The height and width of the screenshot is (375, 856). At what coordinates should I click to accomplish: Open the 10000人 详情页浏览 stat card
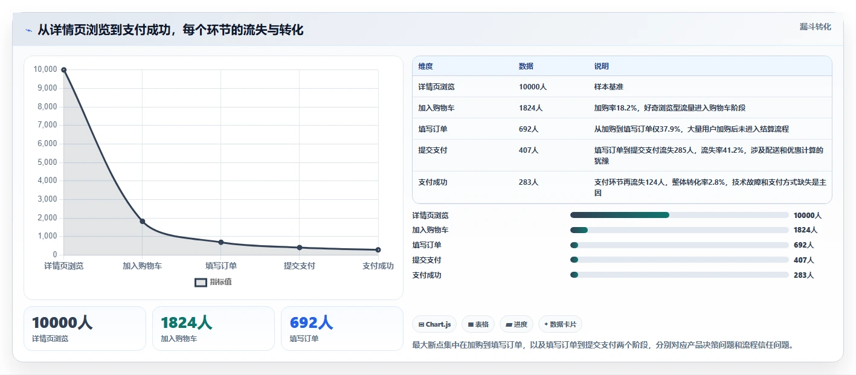click(x=85, y=329)
